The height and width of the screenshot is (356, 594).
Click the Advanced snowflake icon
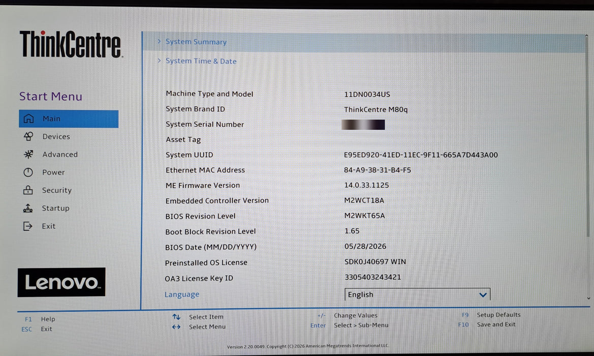(28, 154)
